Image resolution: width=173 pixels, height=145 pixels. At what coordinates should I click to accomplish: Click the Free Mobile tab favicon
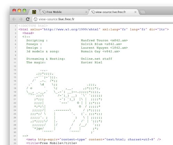pyautogui.click(x=44, y=12)
